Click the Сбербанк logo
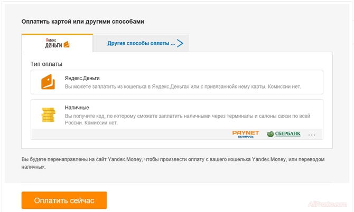Image resolution: width=354 pixels, height=212 pixels. point(284,134)
